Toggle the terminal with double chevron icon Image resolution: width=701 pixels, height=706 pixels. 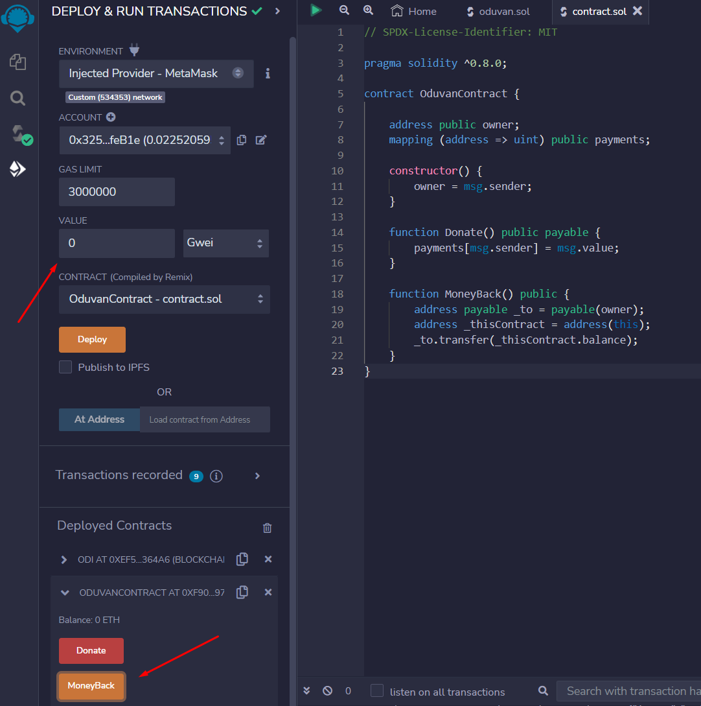click(x=307, y=690)
